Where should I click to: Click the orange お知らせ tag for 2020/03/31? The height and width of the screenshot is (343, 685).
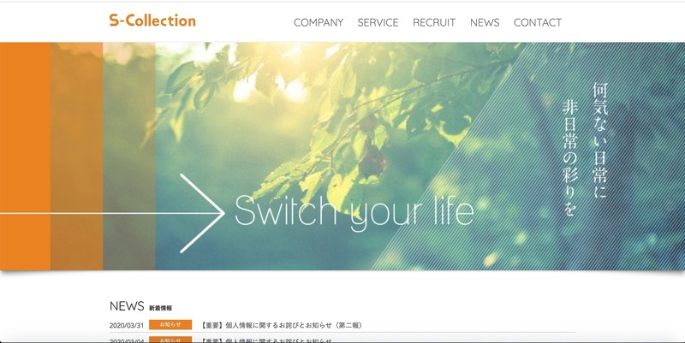[x=170, y=325]
